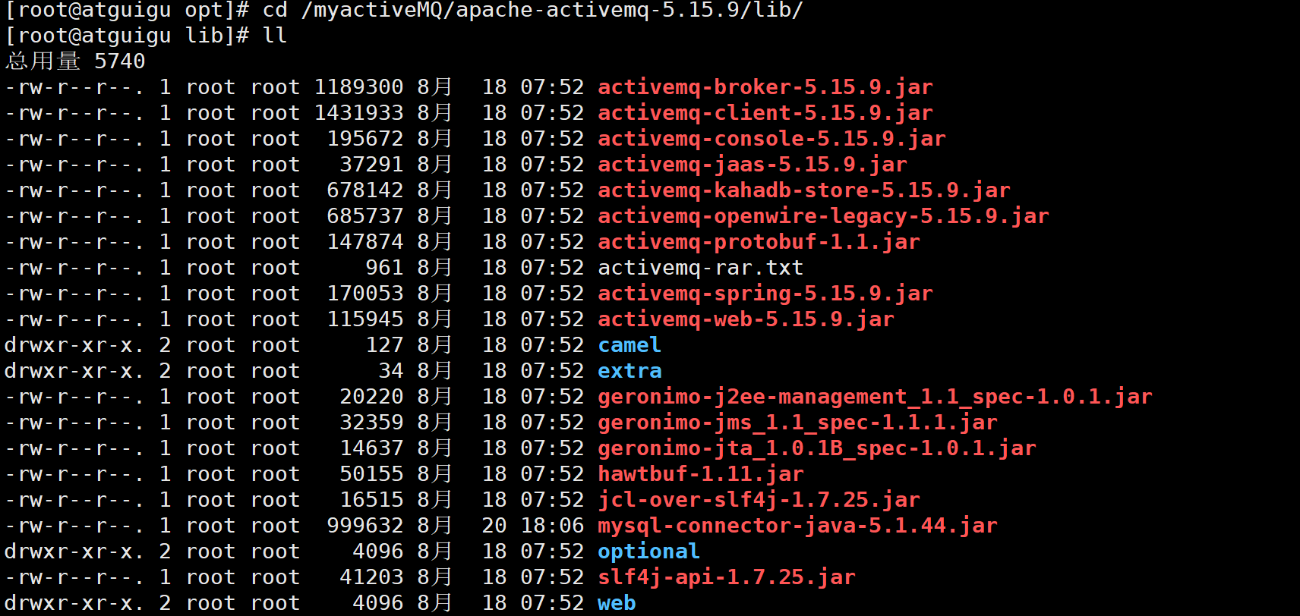Click the file size 170053
This screenshot has width=1300, height=616.
click(x=365, y=294)
